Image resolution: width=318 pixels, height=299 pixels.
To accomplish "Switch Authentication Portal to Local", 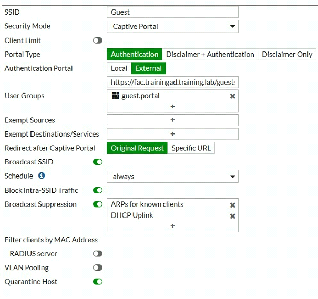I will pyautogui.click(x=119, y=68).
